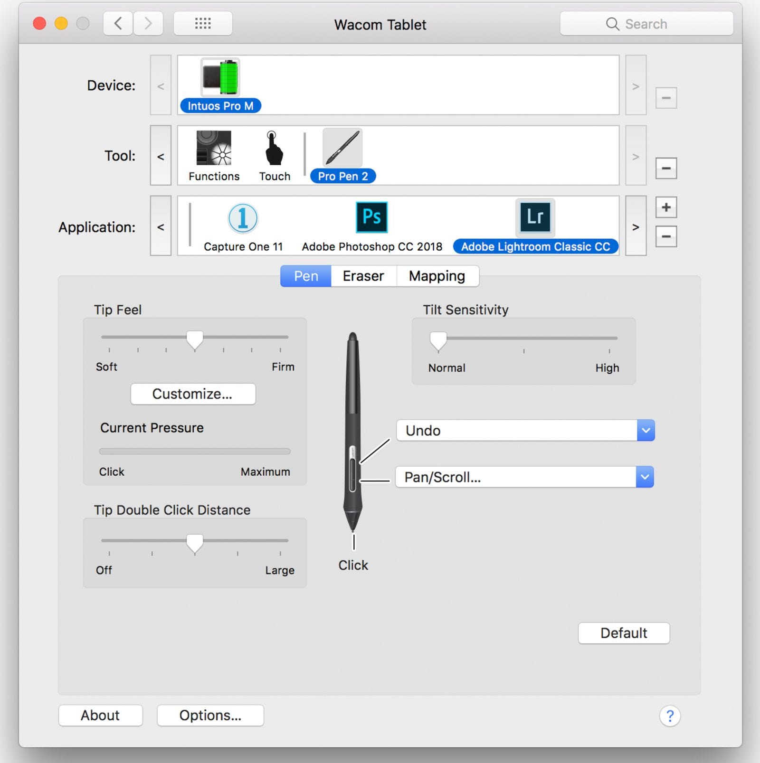Open the Pan/Scroll pen button dropdown

pyautogui.click(x=524, y=477)
